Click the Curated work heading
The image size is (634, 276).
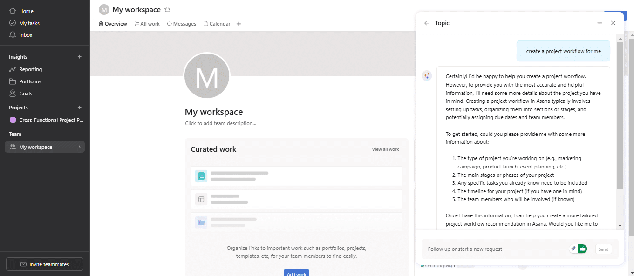point(213,149)
